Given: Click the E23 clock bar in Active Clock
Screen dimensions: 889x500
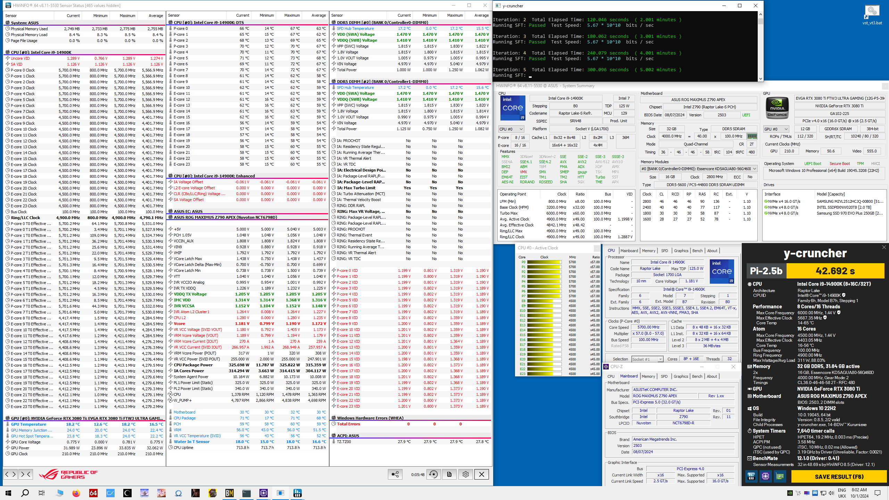Looking at the screenshot, I should tap(544, 374).
